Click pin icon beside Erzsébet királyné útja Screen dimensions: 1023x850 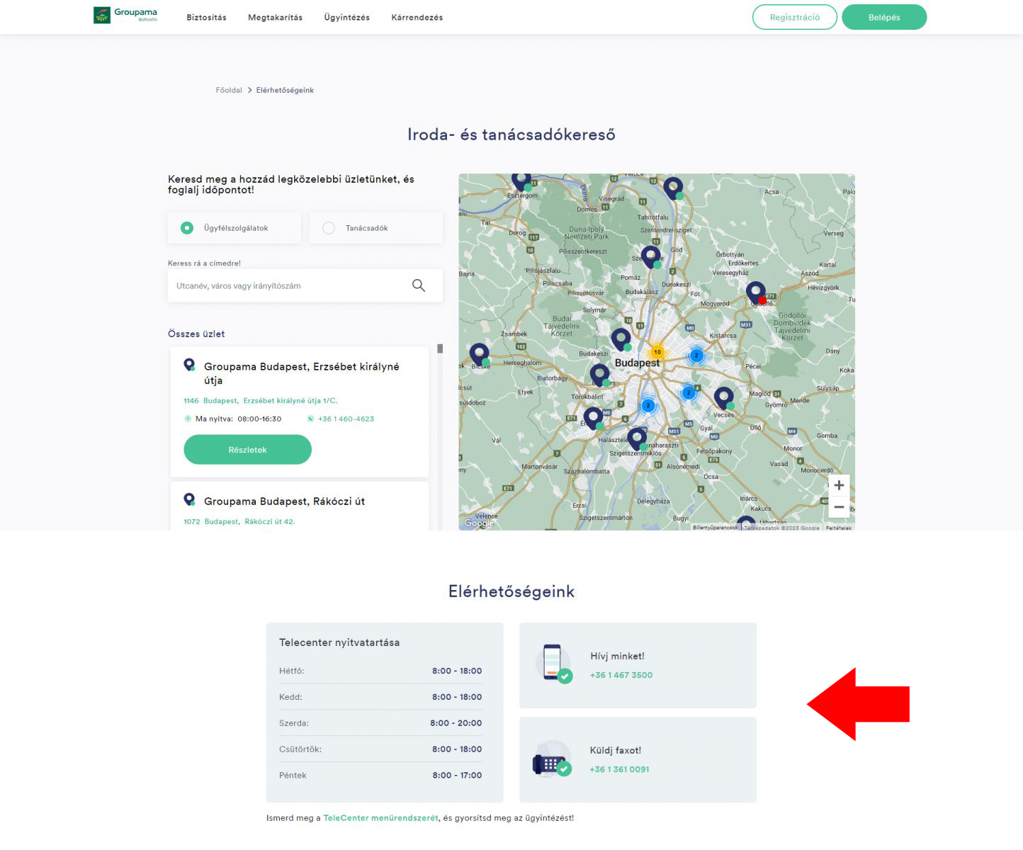pyautogui.click(x=189, y=365)
